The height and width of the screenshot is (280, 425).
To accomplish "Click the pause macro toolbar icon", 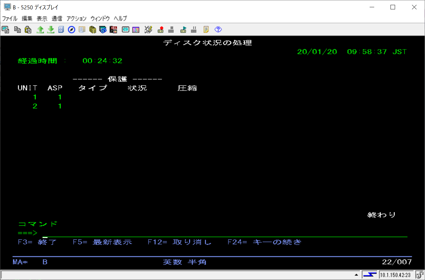I will [194, 30].
